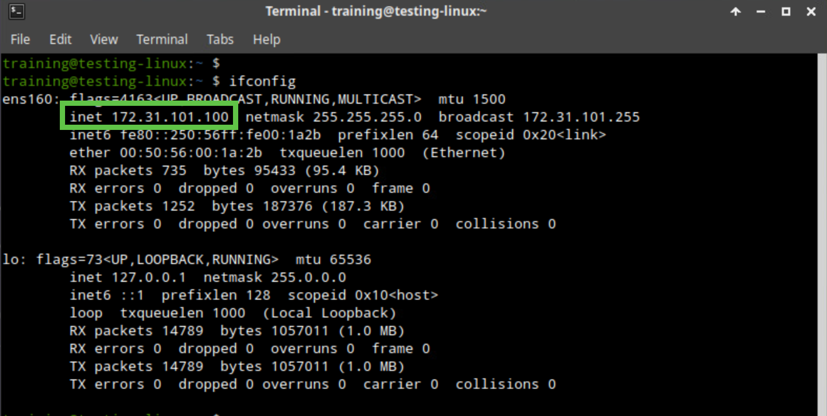
Task: Click the 'inet6 ::1' address
Action: 107,295
